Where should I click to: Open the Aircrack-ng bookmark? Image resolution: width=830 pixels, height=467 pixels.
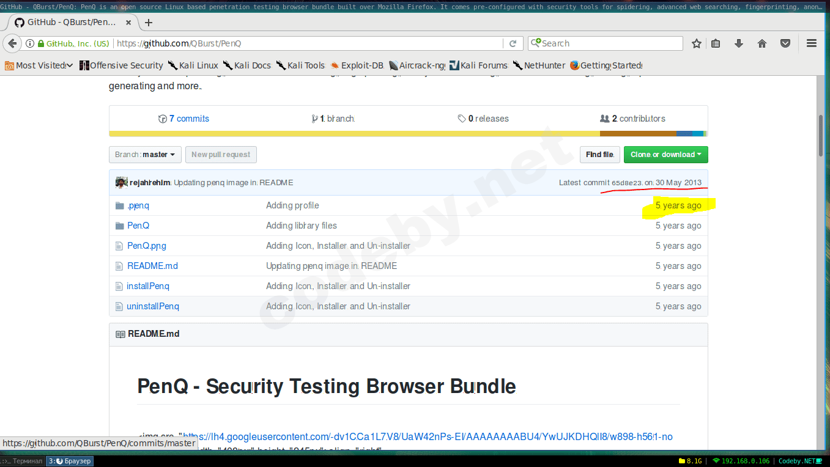coord(417,65)
